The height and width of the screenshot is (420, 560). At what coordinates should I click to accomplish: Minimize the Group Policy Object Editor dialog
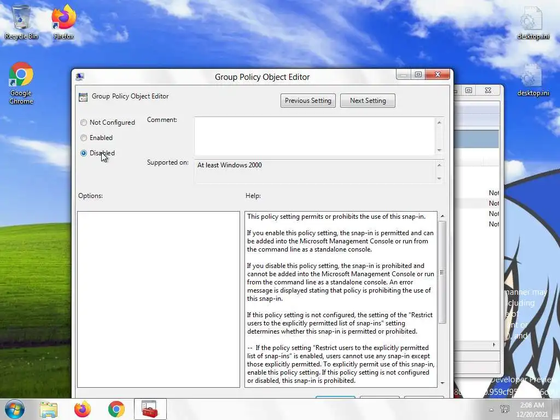tap(404, 74)
